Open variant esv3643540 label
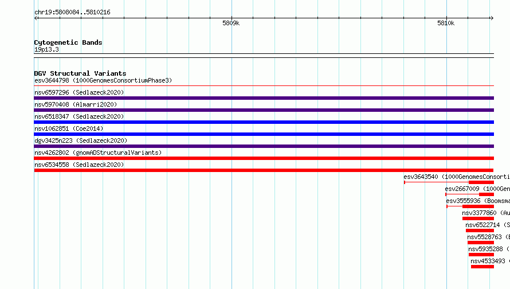This screenshot has height=289, width=510. coord(457,177)
